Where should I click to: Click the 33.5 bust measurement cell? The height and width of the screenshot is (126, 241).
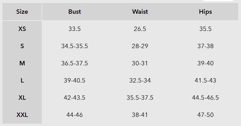tap(75, 29)
